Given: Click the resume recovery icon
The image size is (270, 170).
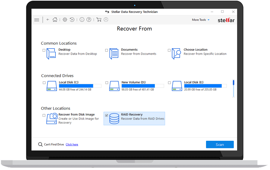Looking at the screenshot, I should 72,20.
